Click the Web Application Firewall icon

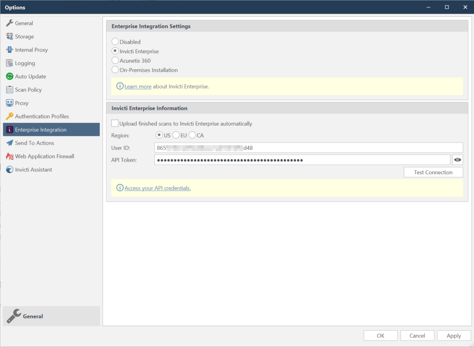click(x=9, y=156)
